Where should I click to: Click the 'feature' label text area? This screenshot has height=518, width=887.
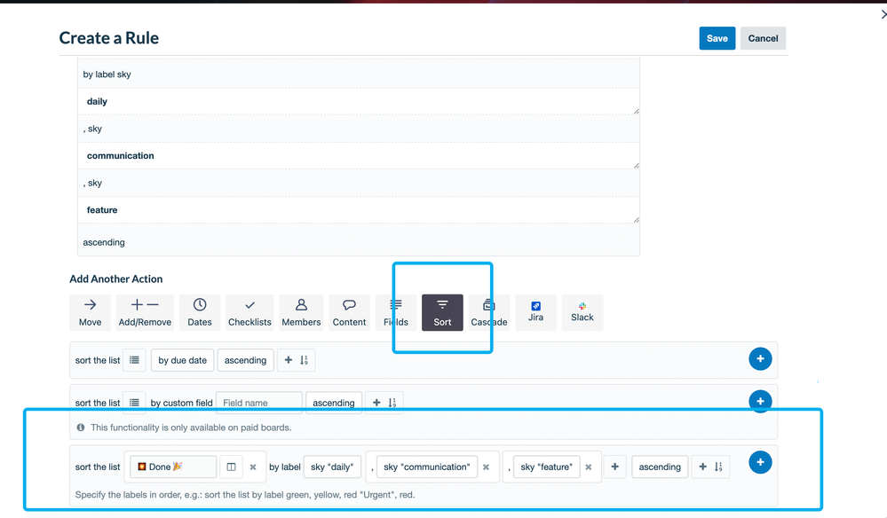click(359, 210)
